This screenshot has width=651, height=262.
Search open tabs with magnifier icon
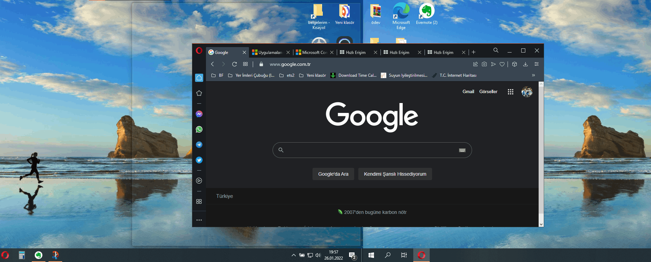click(496, 50)
